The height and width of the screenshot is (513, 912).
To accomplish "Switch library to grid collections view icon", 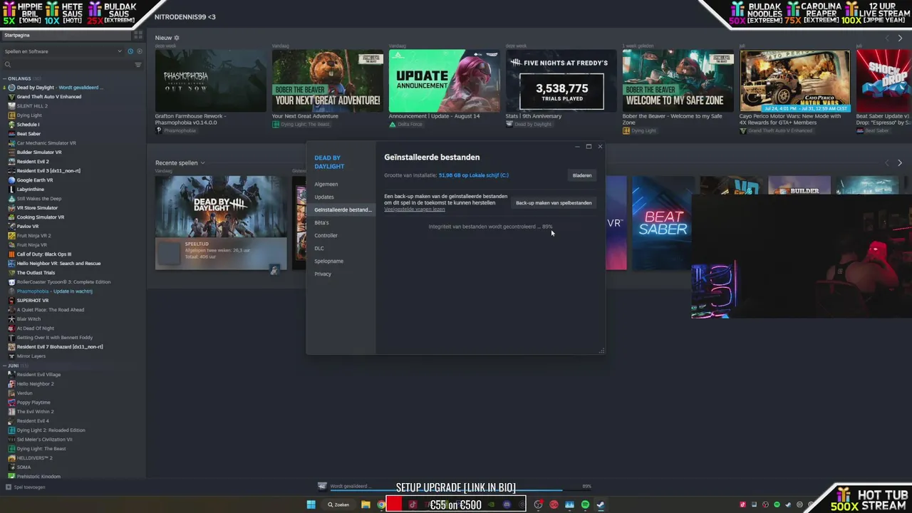I will [x=138, y=34].
